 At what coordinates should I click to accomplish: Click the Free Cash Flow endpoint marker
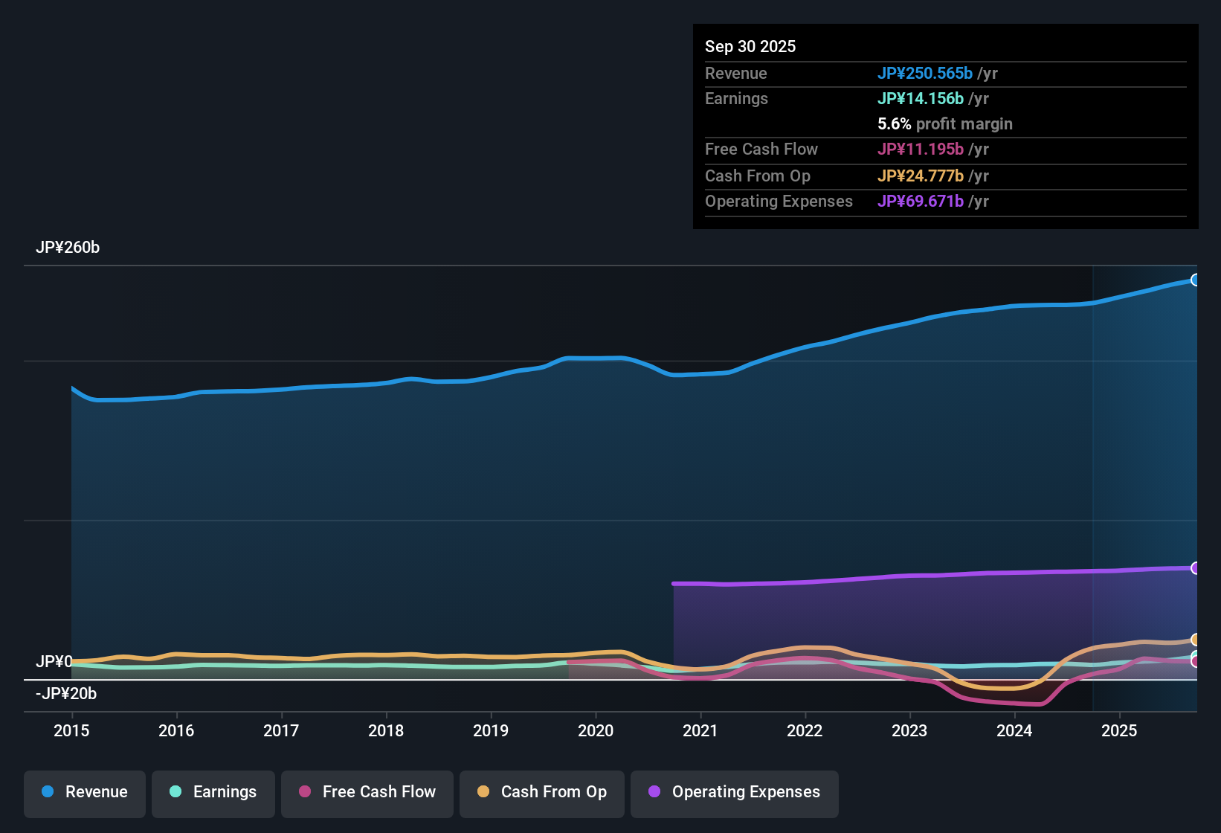pos(1194,661)
